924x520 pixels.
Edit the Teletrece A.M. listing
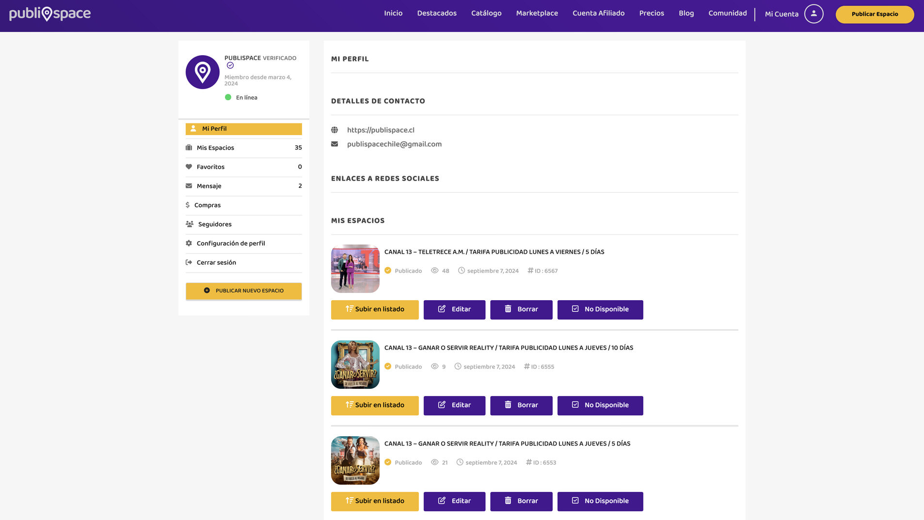point(454,309)
